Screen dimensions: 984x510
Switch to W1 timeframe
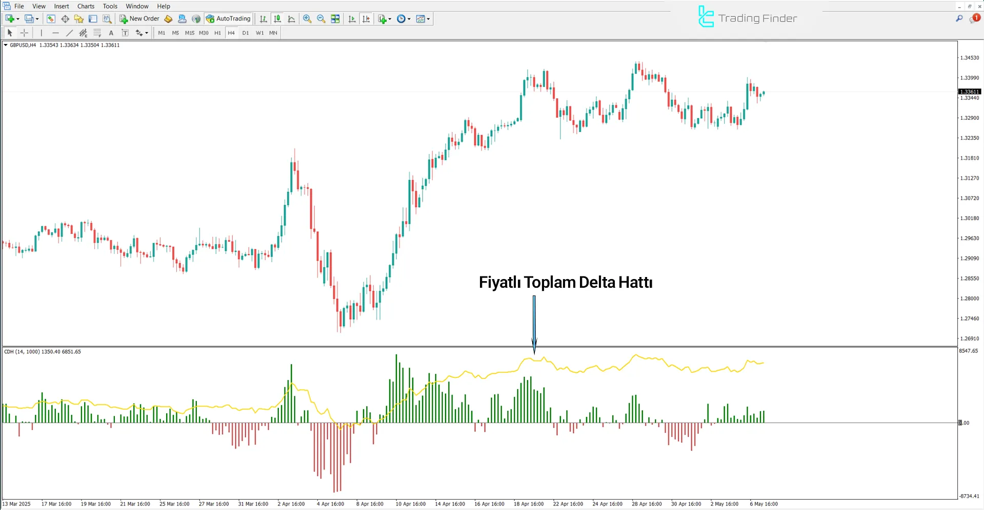[x=259, y=33]
